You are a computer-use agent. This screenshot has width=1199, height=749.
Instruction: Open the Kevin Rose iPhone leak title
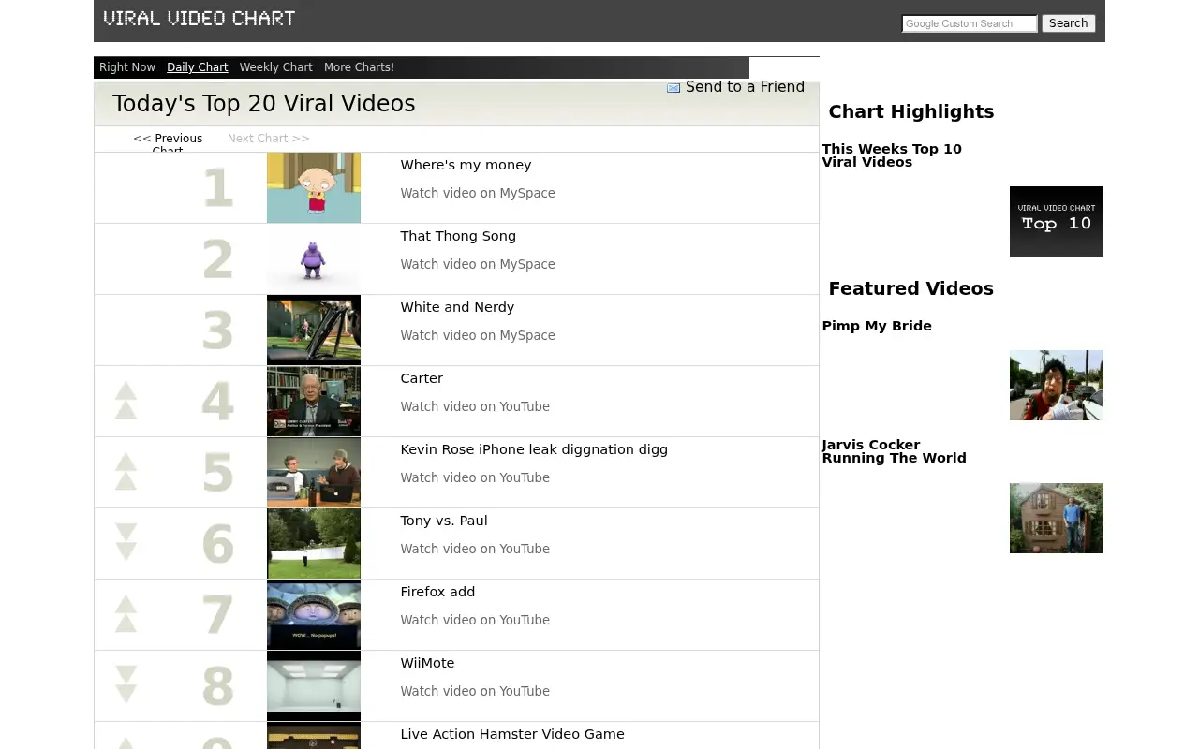coord(534,449)
